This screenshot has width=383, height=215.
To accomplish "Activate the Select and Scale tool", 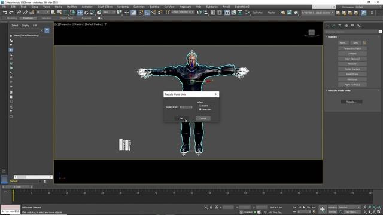I will click(x=93, y=13).
